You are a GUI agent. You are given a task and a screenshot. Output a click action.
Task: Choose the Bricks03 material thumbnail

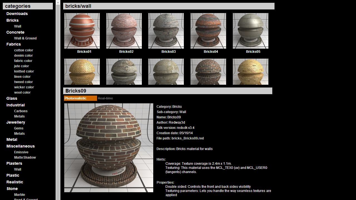click(x=166, y=31)
